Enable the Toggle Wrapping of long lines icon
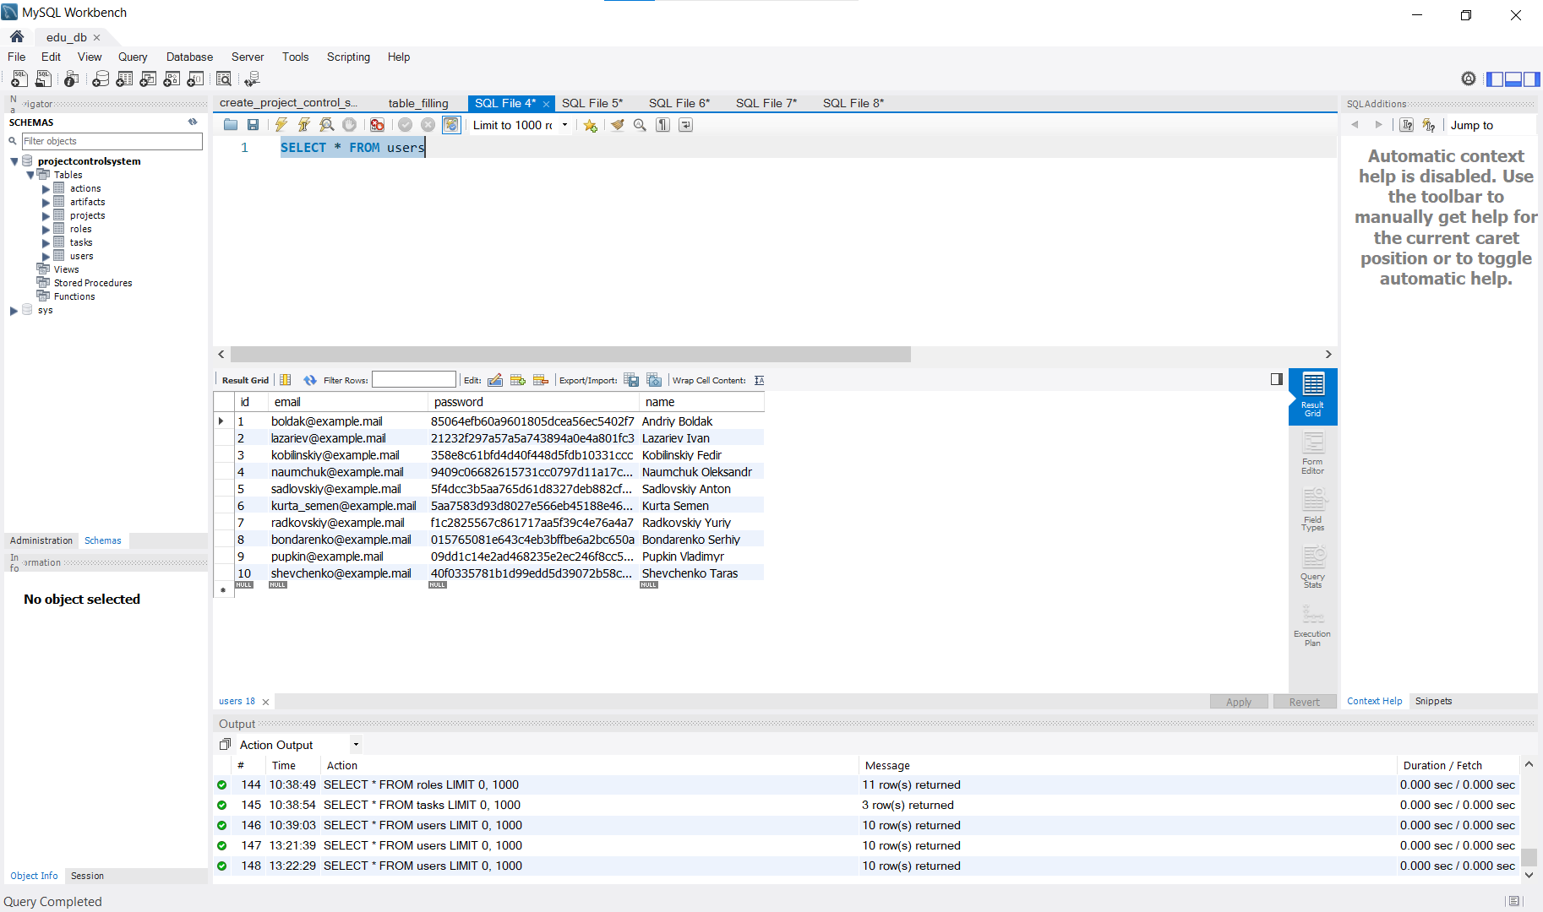Screen dimensions: 1543x912 click(x=685, y=124)
